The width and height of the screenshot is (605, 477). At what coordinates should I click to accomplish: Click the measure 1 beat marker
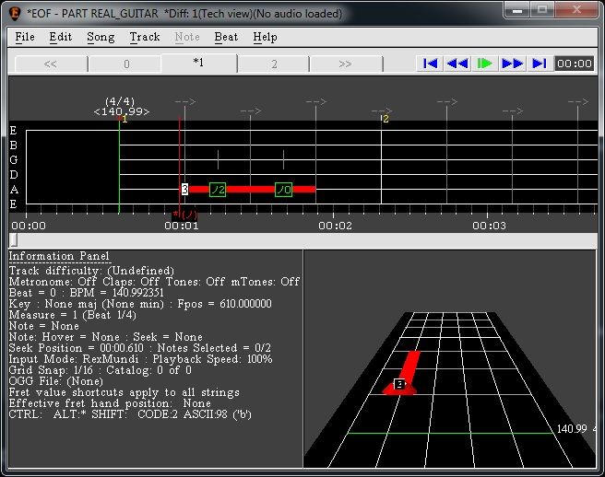point(125,119)
